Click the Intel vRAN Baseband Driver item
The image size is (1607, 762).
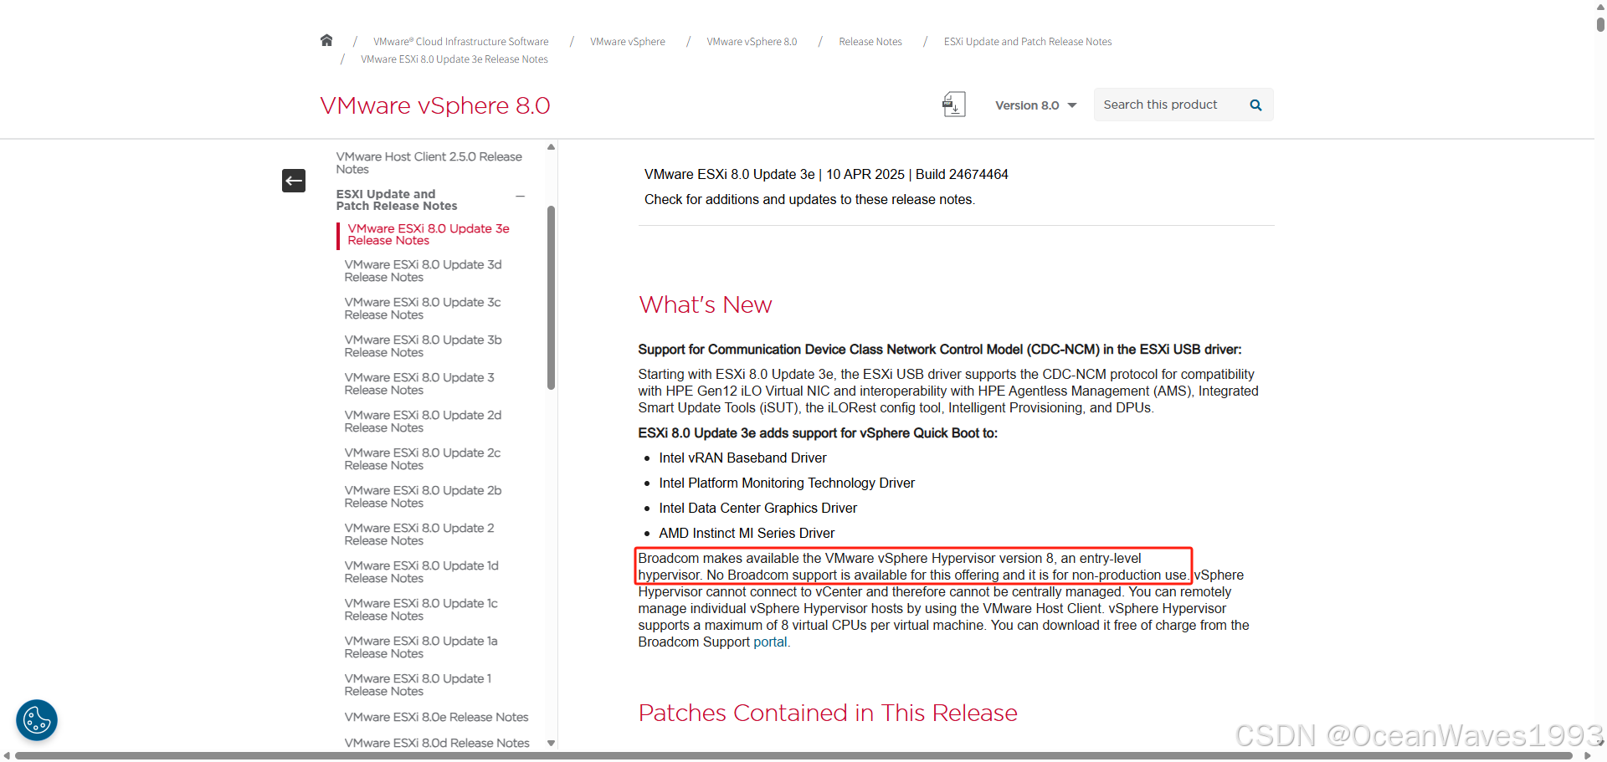point(742,458)
